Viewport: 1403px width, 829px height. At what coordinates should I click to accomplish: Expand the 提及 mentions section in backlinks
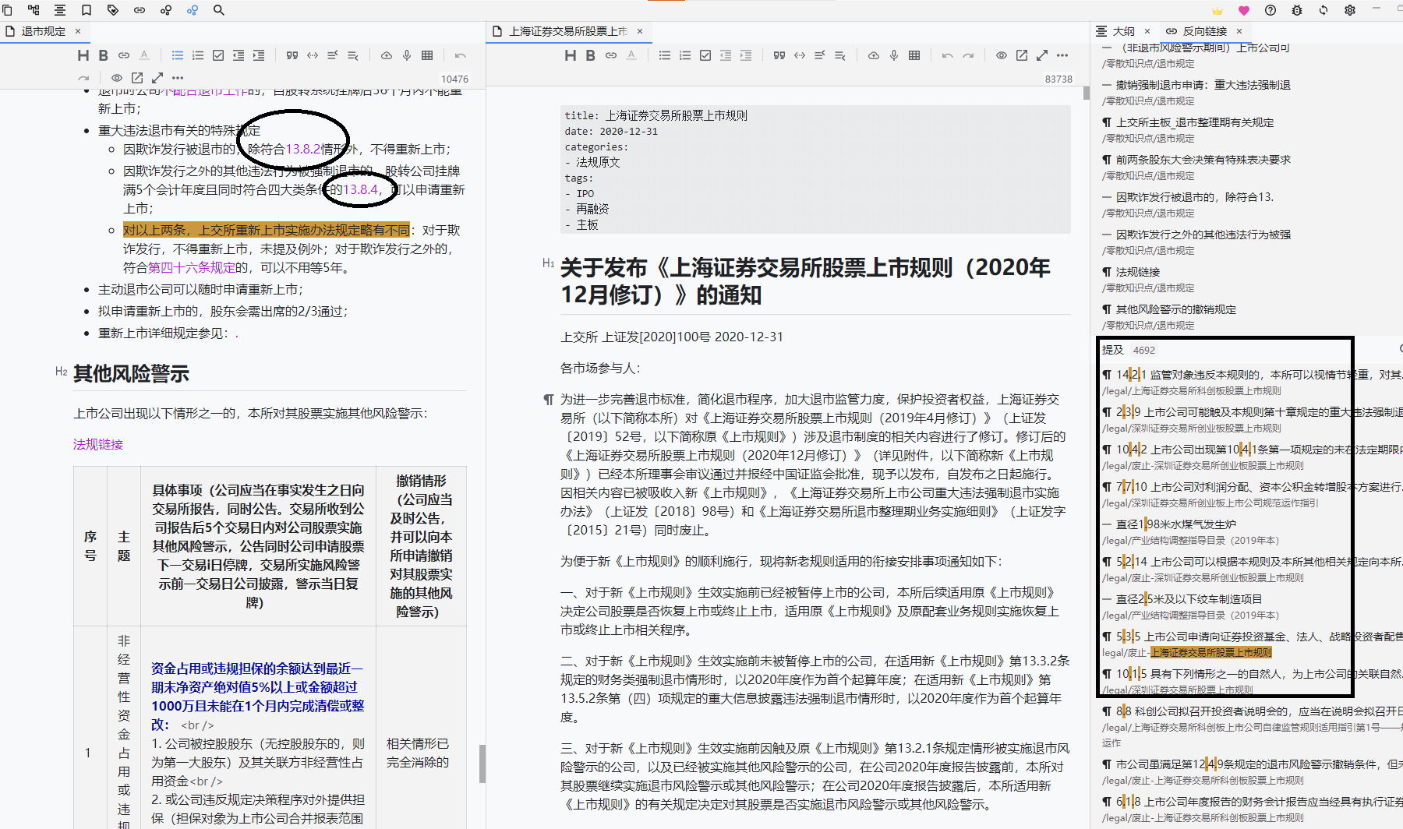pyautogui.click(x=1112, y=350)
